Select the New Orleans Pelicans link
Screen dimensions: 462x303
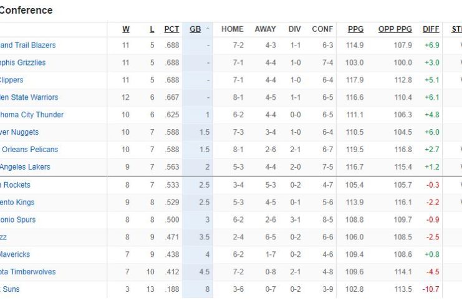pos(29,150)
